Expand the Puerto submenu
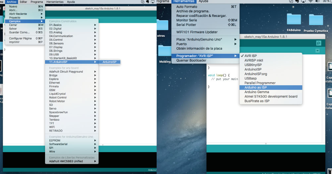The height and width of the screenshot is (174, 332). point(205,44)
